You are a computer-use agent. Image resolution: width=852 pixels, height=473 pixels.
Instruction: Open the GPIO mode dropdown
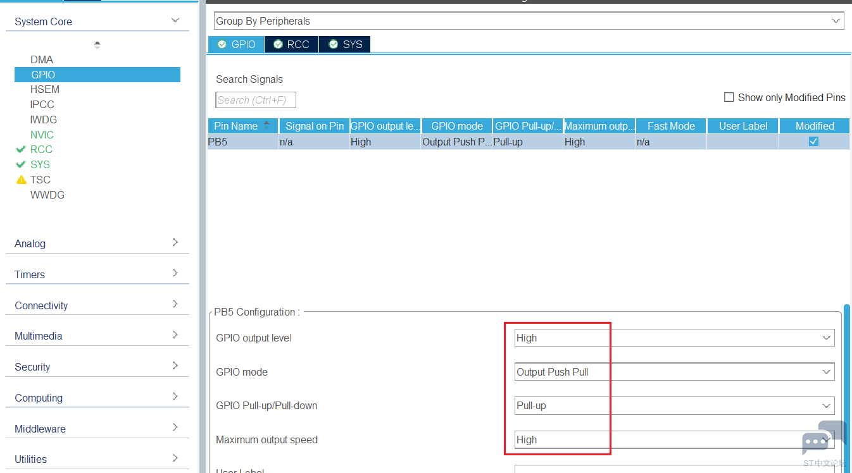coord(674,372)
